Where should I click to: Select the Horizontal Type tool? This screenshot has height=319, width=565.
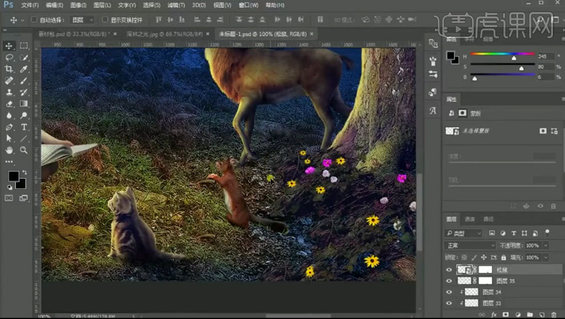pyautogui.click(x=24, y=127)
